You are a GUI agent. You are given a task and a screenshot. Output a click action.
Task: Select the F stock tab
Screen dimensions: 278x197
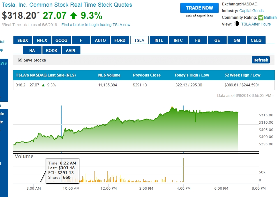tap(81, 40)
